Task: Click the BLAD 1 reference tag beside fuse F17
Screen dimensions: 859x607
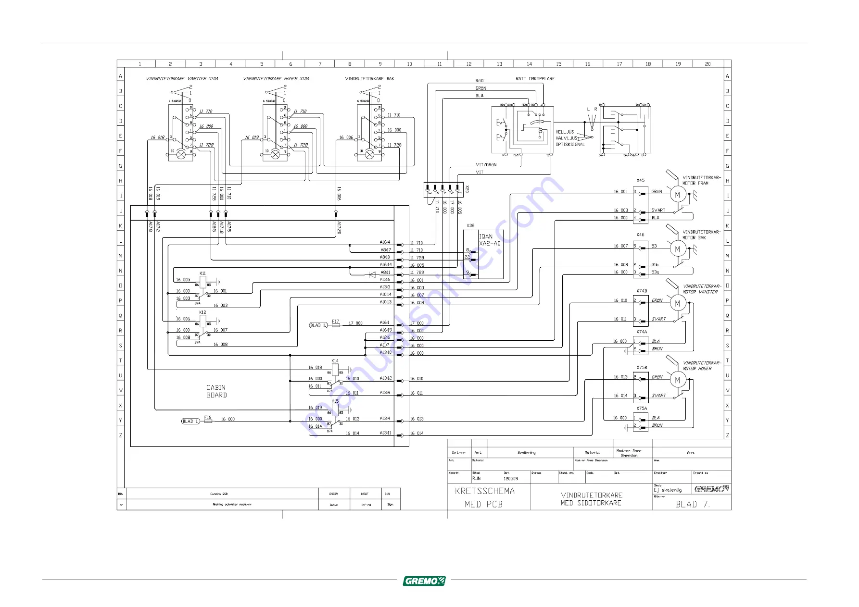Action: (x=318, y=325)
